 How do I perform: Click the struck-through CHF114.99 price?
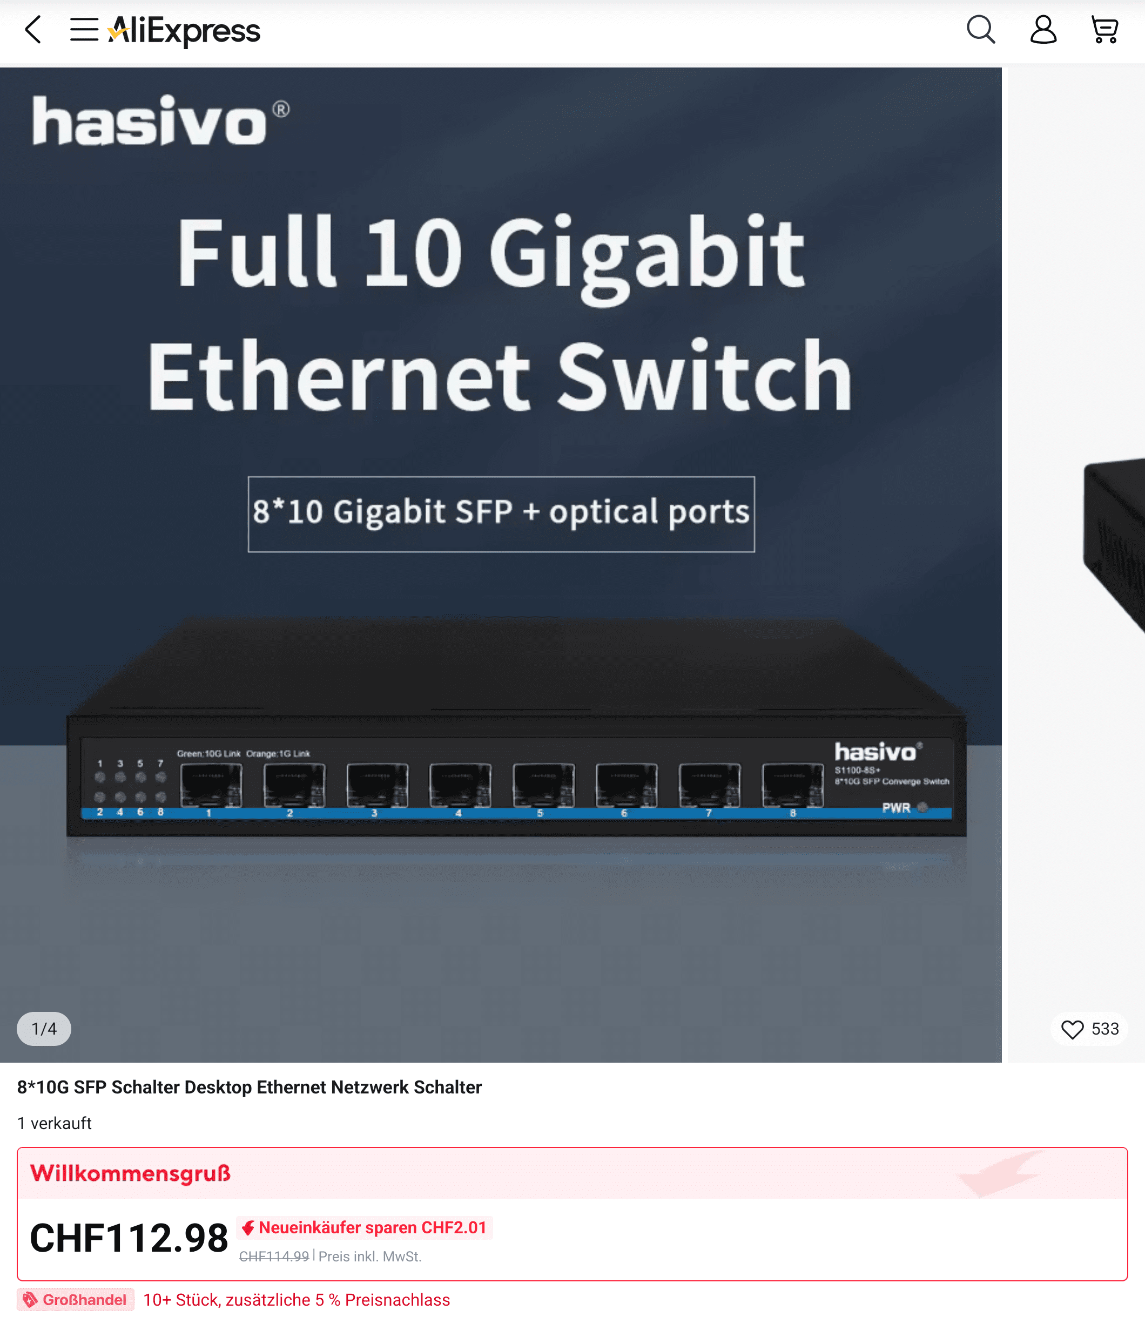[x=274, y=1257]
